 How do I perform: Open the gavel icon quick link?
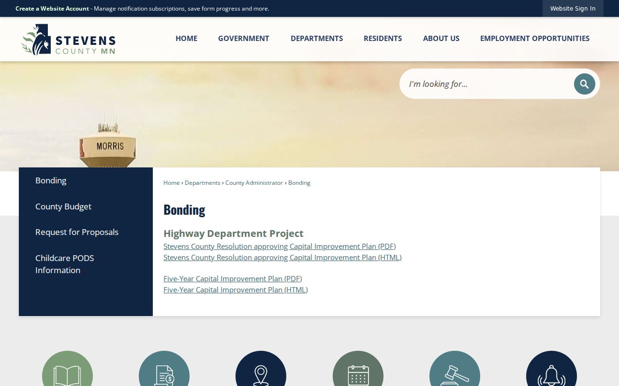point(455,369)
